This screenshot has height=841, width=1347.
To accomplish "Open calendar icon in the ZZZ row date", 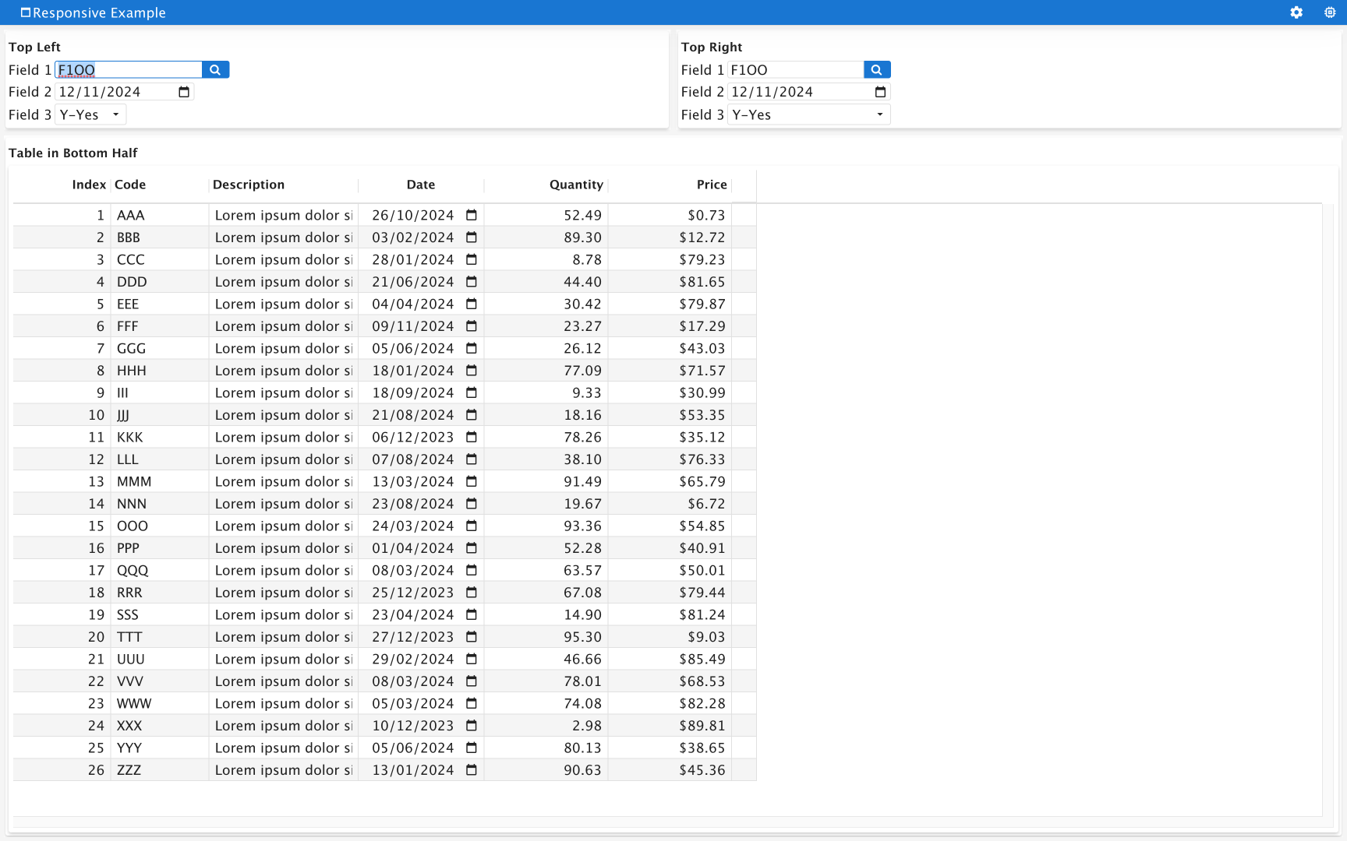I will 471,769.
